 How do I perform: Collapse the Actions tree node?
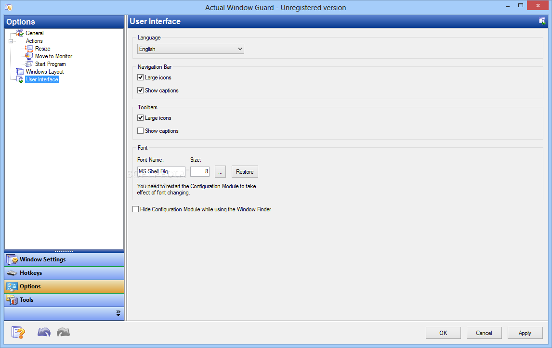11,41
